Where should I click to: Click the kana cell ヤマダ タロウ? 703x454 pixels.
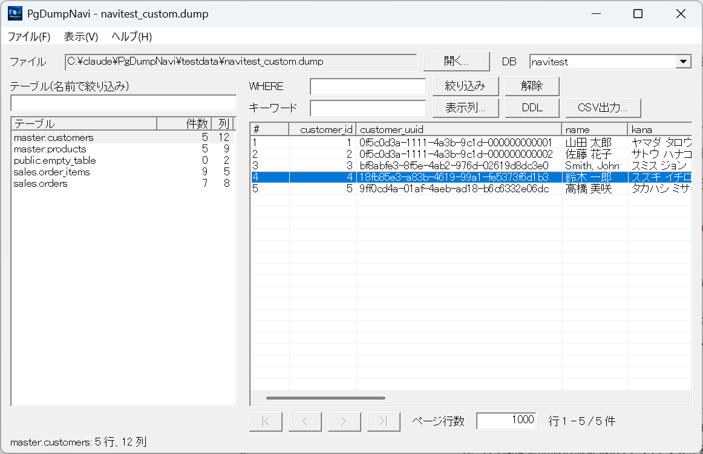pyautogui.click(x=660, y=143)
